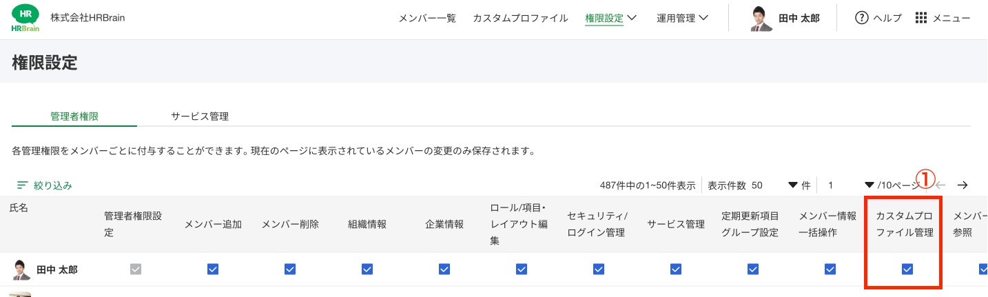Toggle サービス管理 checkbox for 田中 太郎

coord(676,269)
